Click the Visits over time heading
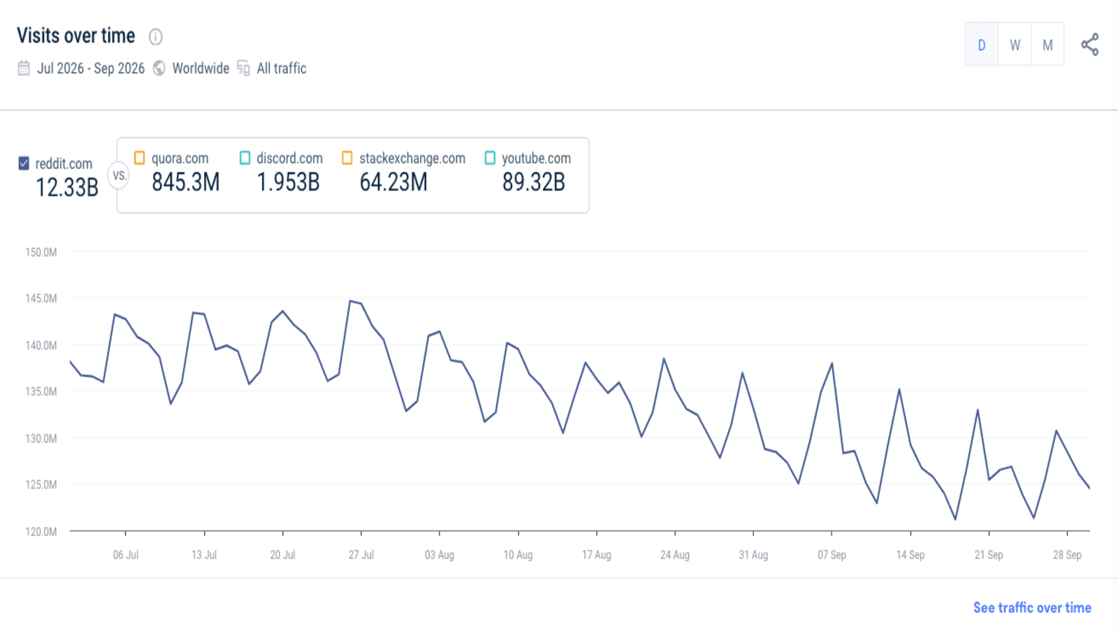Screen dimensions: 1118x629 76,36
